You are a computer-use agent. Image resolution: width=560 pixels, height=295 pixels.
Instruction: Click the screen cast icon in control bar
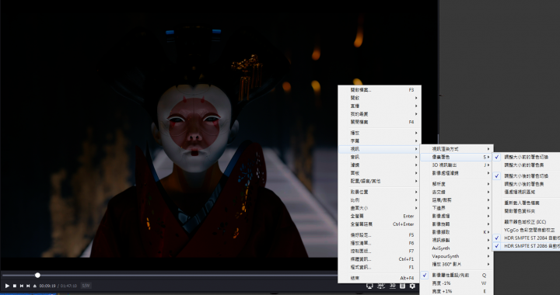coord(369,286)
